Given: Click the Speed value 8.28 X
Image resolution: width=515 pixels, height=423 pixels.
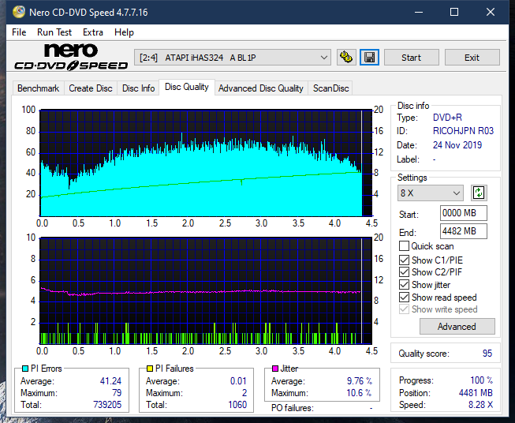Looking at the screenshot, I should click(480, 405).
